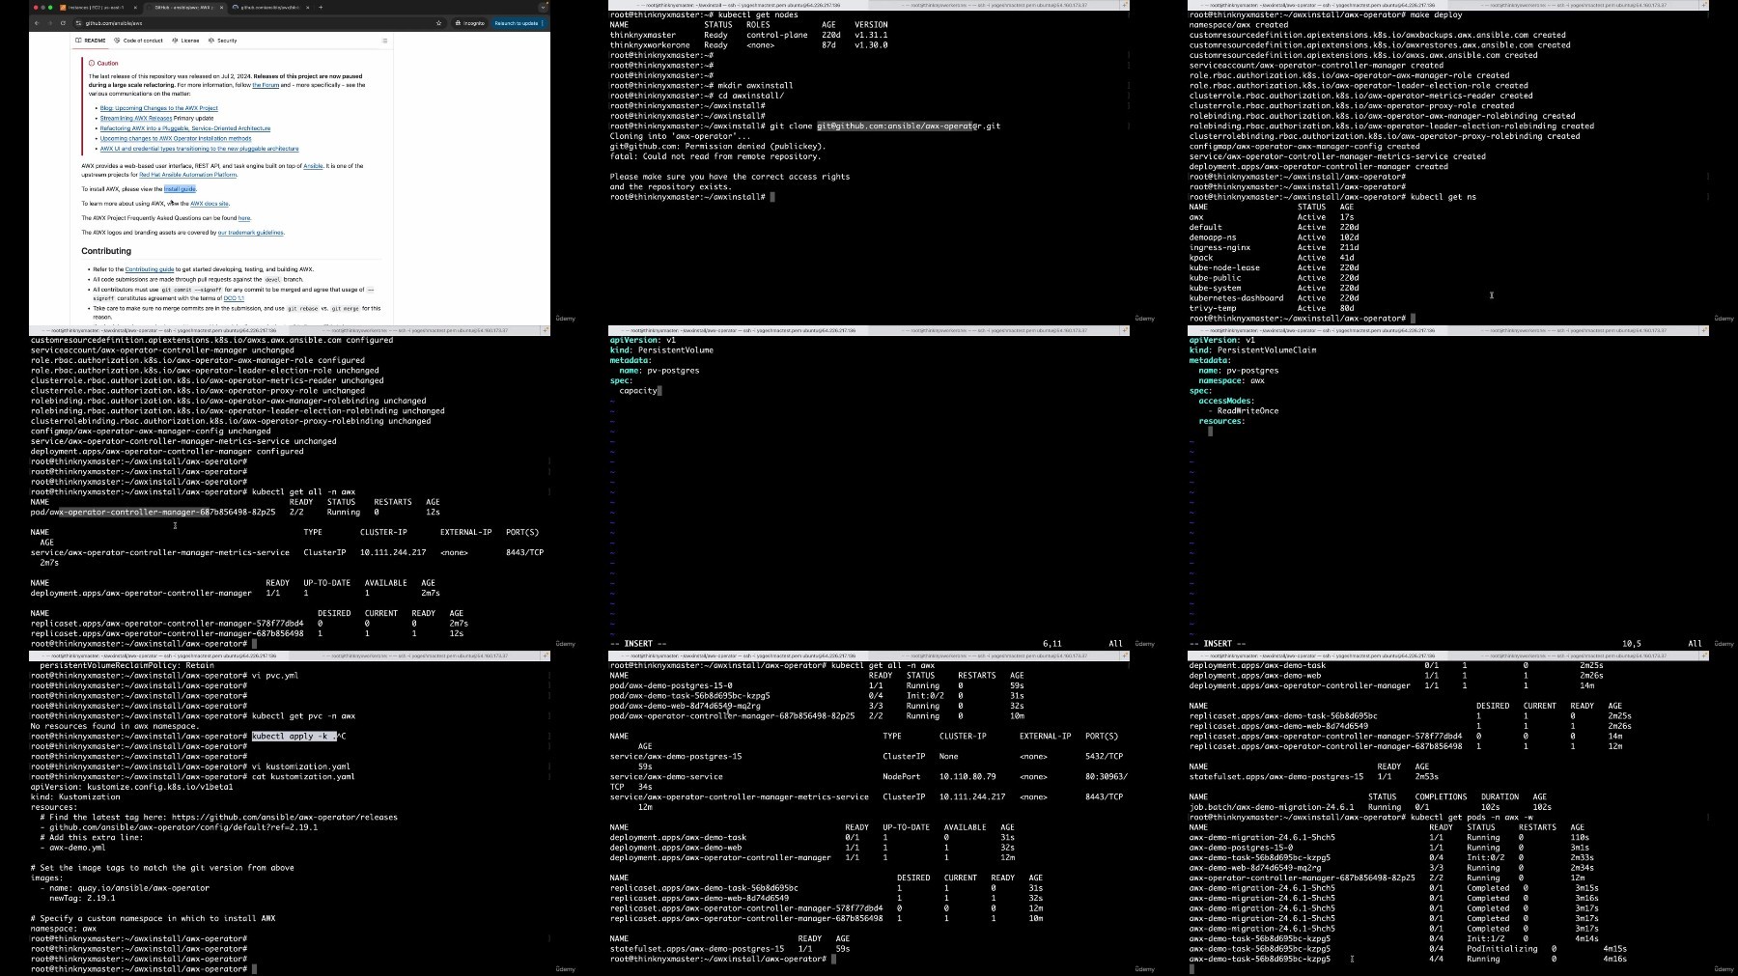The height and width of the screenshot is (976, 1738).
Task: Follow the Ansible link in description
Action: (313, 166)
